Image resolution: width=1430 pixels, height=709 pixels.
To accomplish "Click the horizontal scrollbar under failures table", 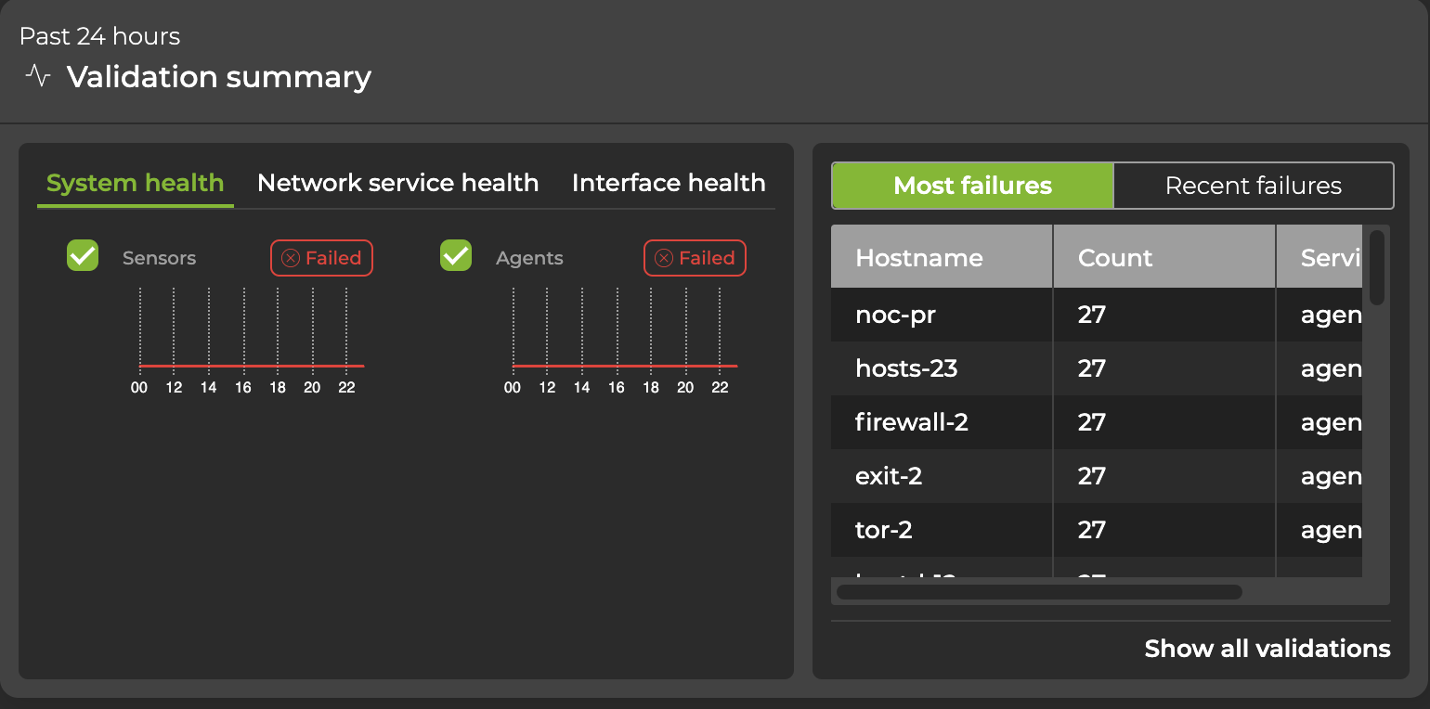I will coord(1038,591).
